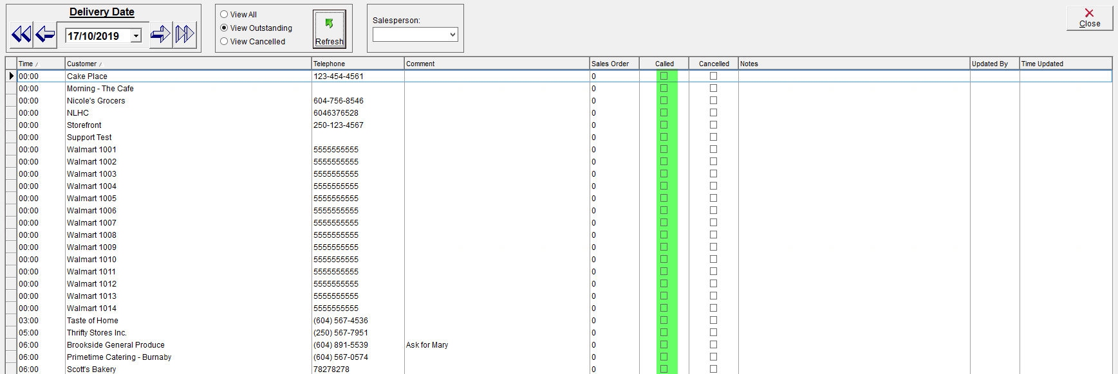
Task: Check Cancelled for Primetime Catering - Burnaby
Action: click(713, 357)
